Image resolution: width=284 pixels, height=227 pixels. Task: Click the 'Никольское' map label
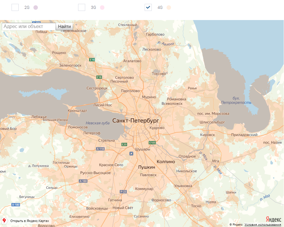coord(187,171)
